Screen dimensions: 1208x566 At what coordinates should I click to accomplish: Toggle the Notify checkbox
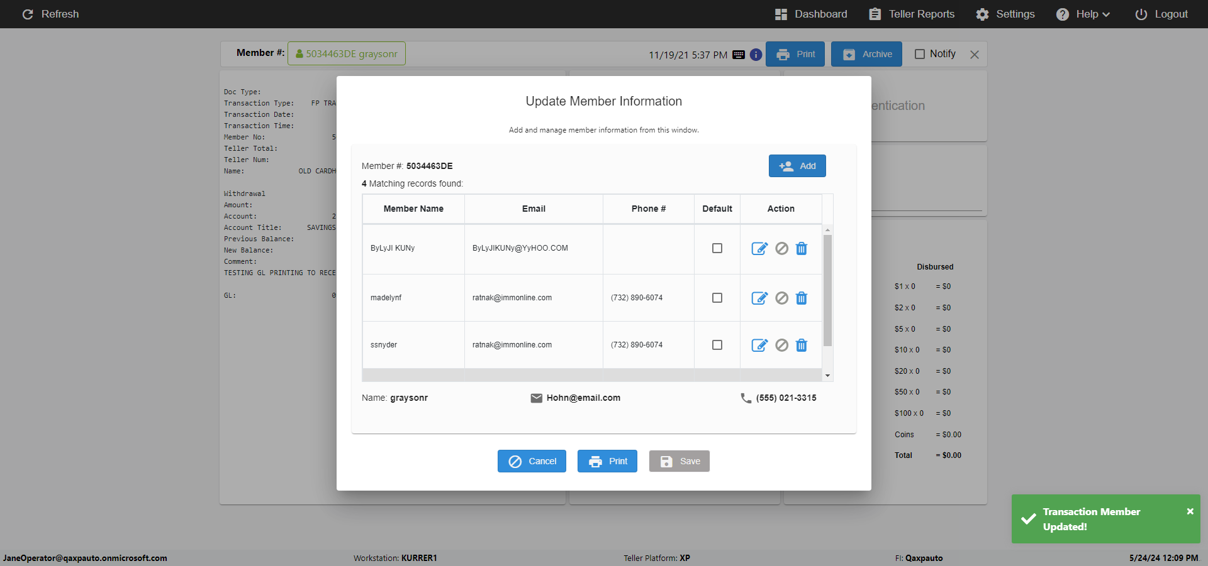pyautogui.click(x=920, y=54)
